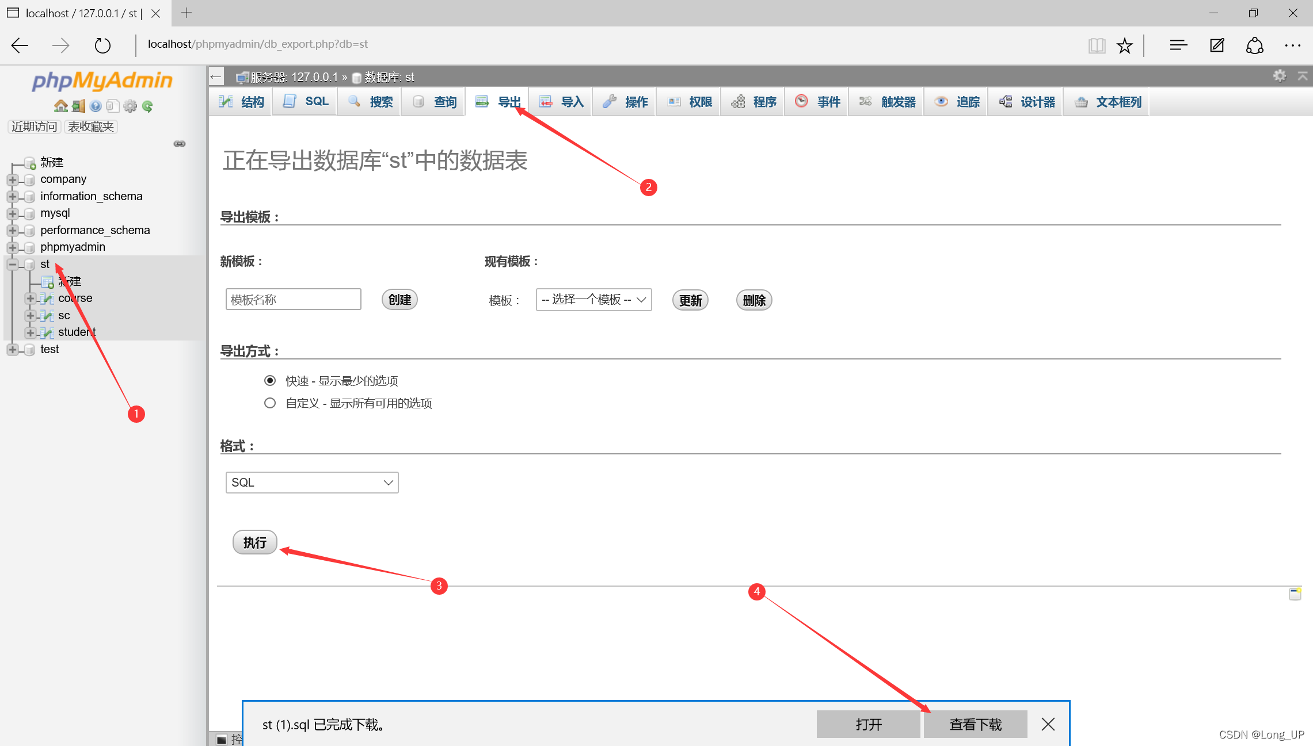1313x746 pixels.
Task: Expand the information_schema database node
Action: pos(12,197)
